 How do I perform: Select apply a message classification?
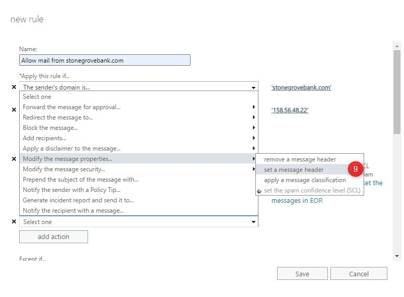click(x=309, y=180)
